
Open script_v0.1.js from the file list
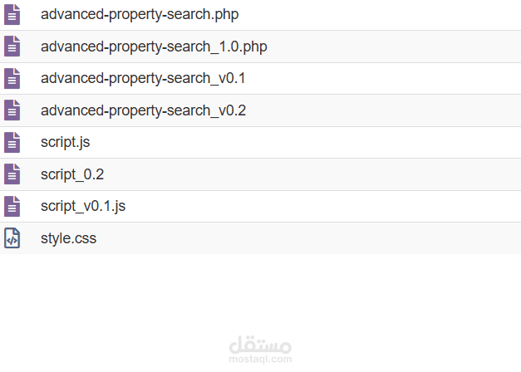click(83, 206)
